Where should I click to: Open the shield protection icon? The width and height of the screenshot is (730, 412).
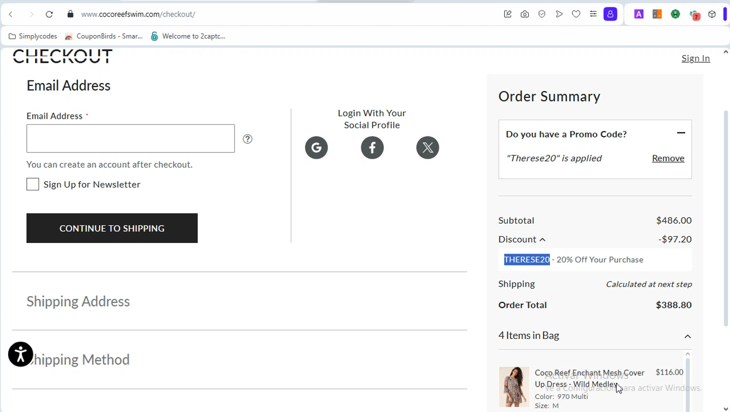(x=542, y=14)
